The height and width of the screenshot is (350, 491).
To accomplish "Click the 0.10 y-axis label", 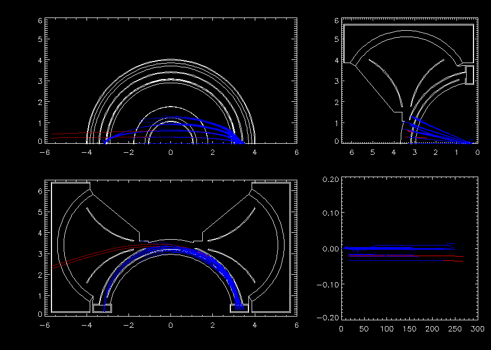I will coord(330,213).
